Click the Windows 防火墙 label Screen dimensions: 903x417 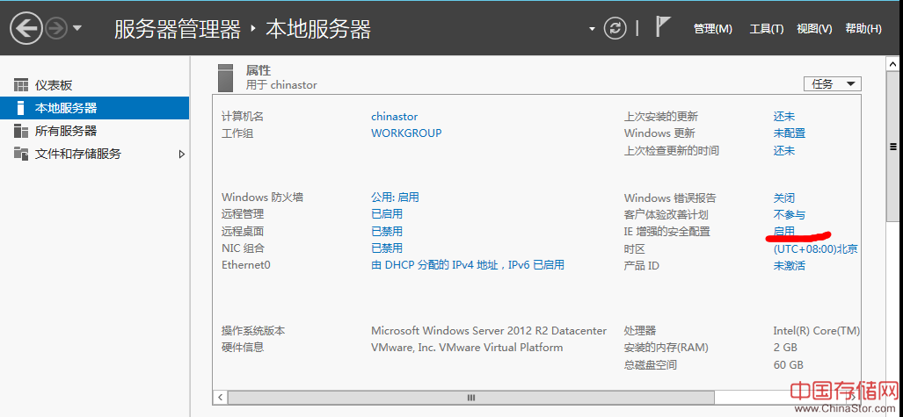click(262, 198)
